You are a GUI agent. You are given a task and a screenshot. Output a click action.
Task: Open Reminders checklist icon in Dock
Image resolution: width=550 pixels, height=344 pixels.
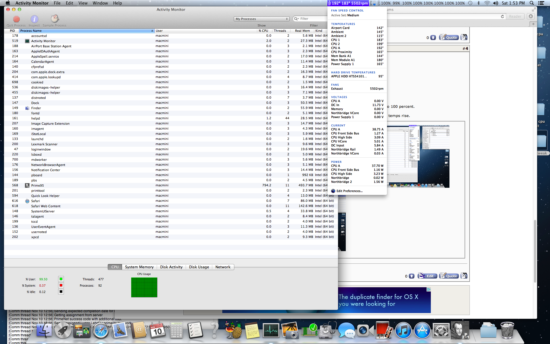195,331
